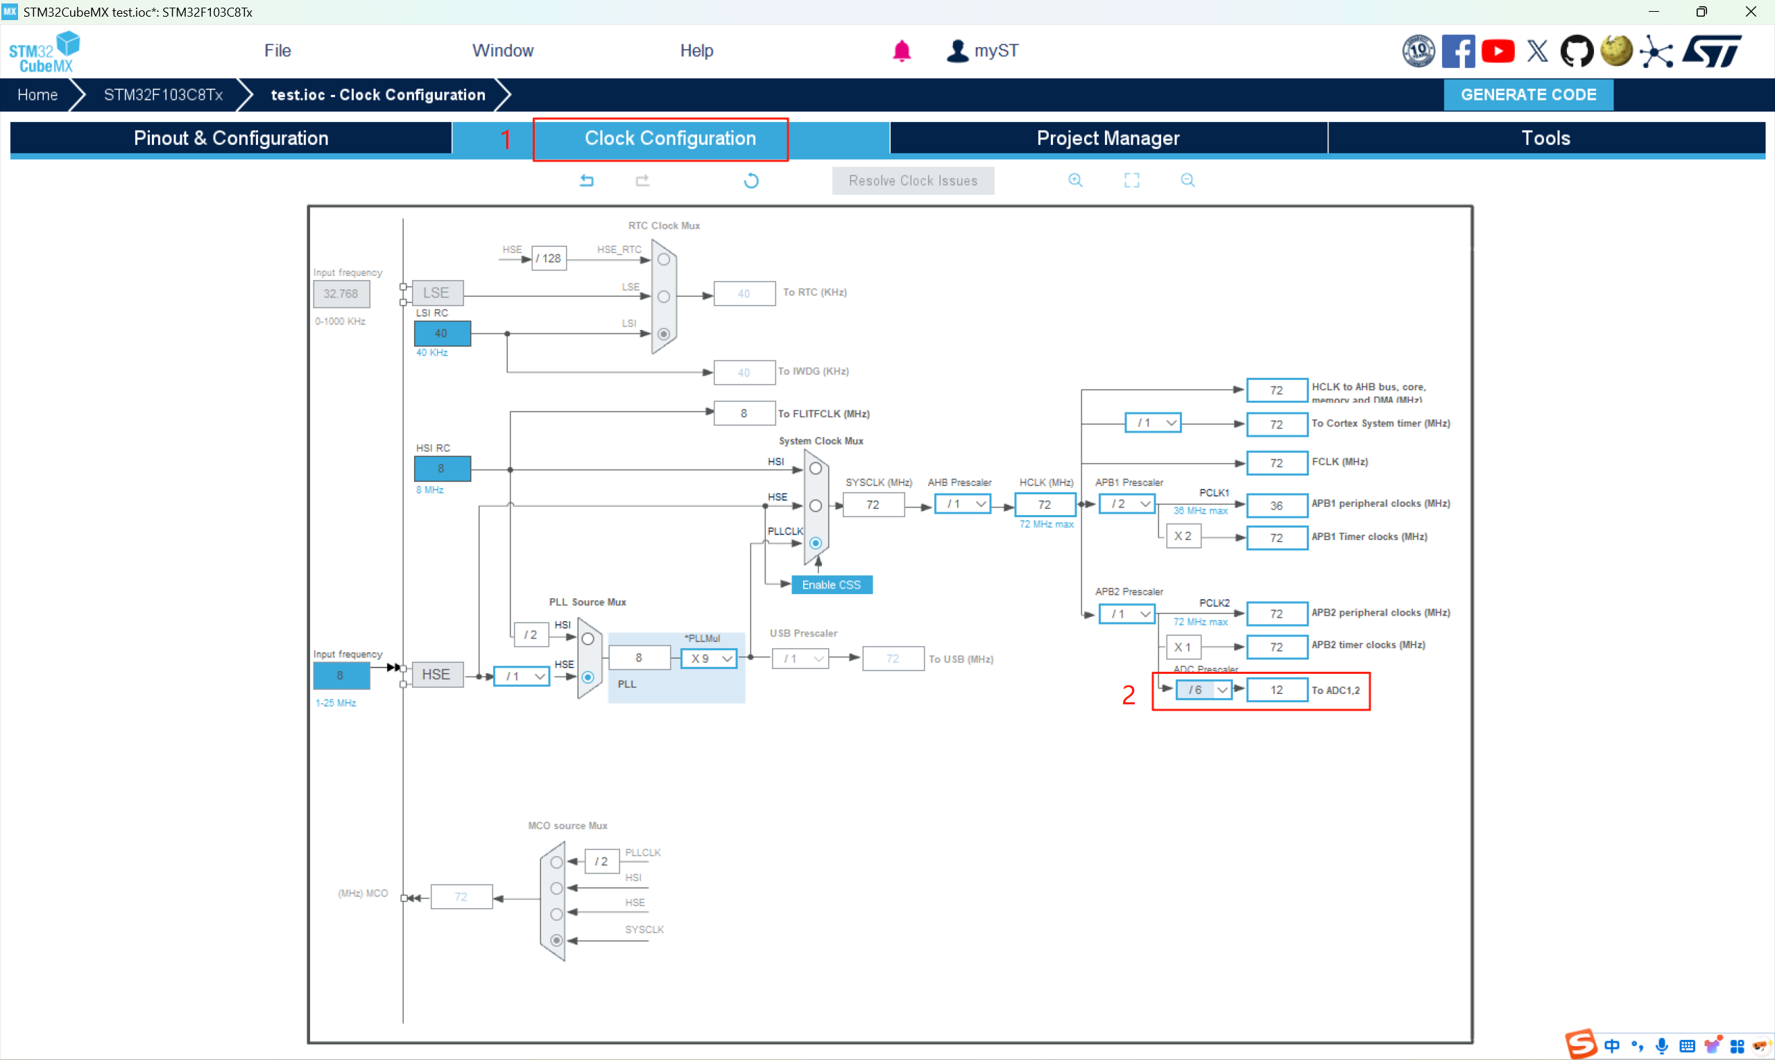1775x1060 pixels.
Task: Click the HCLK (MHz) value field
Action: coord(1045,504)
